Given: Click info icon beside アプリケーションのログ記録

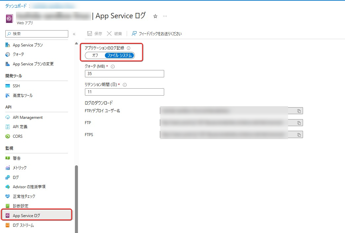Looking at the screenshot, I should 129,48.
